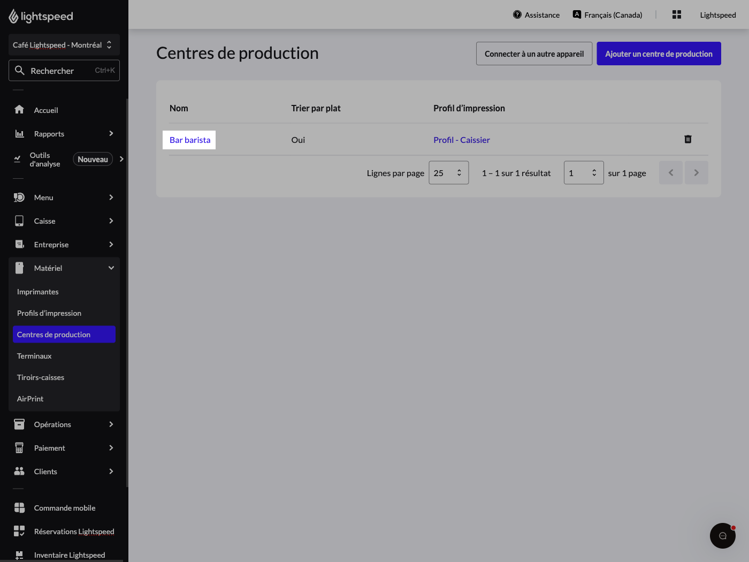Viewport: 749px width, 562px height.
Task: Delete Bar barista with trash icon
Action: [688, 139]
